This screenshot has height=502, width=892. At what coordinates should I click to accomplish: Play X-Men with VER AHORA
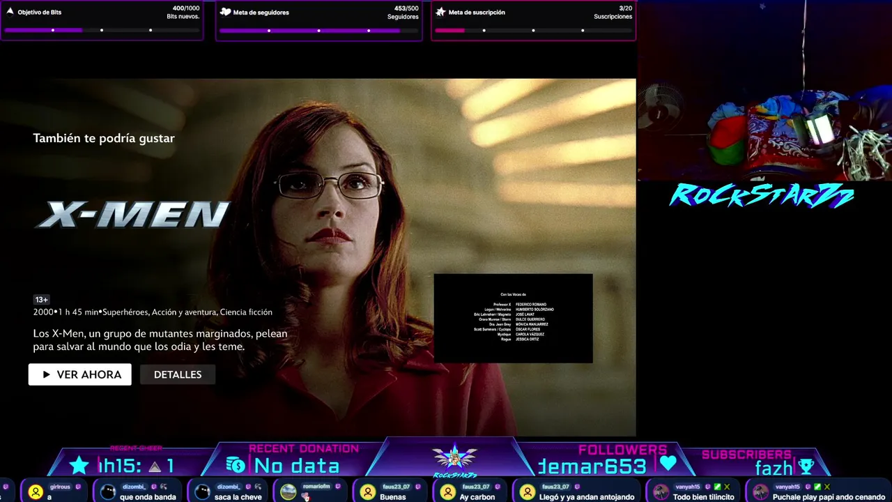pyautogui.click(x=80, y=374)
